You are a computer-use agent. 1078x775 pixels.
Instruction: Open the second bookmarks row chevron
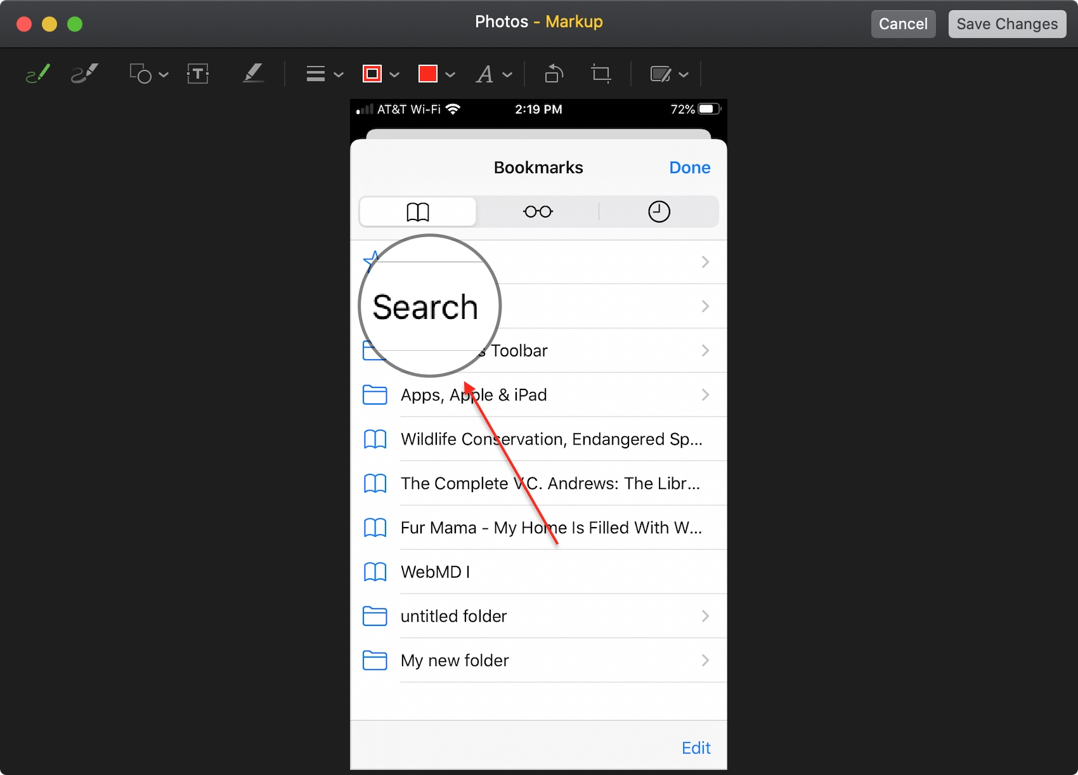click(x=705, y=306)
